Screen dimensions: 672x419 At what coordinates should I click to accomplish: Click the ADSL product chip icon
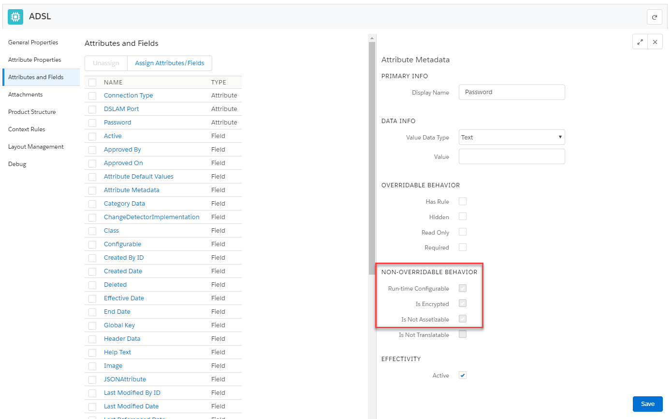coord(15,17)
